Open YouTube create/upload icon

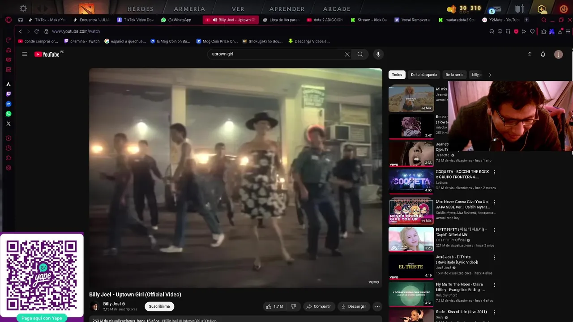530,54
